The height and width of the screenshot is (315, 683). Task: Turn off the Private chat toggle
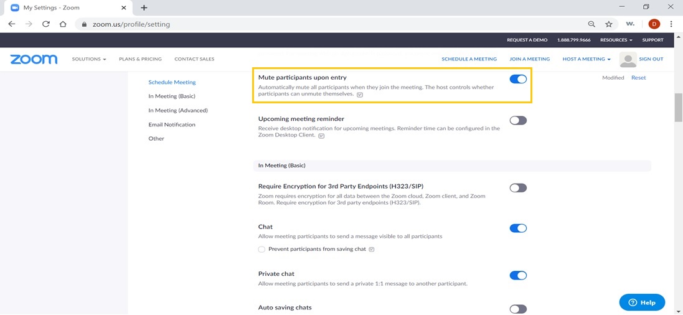[x=518, y=275]
